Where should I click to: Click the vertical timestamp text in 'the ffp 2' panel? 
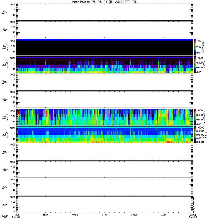point(194,205)
